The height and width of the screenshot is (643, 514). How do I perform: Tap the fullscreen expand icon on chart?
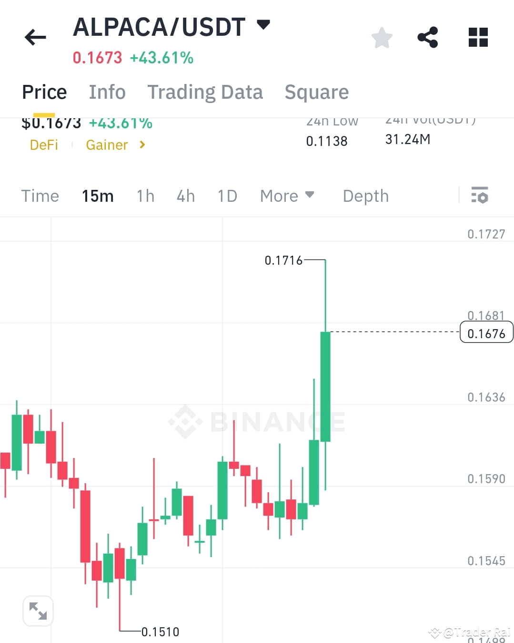pyautogui.click(x=38, y=611)
